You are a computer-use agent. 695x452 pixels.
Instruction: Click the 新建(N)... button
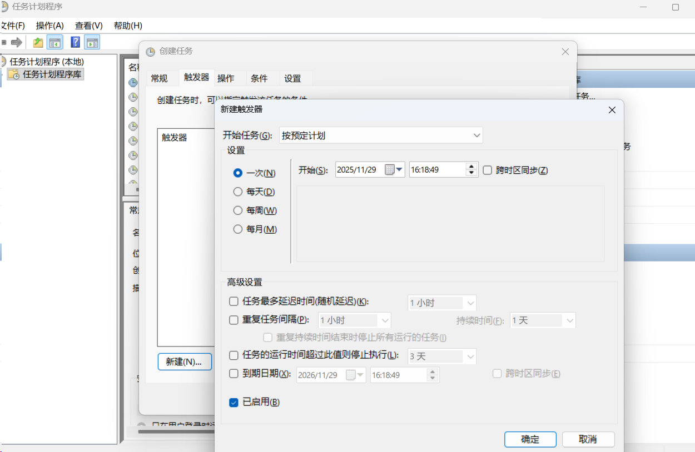pyautogui.click(x=185, y=361)
